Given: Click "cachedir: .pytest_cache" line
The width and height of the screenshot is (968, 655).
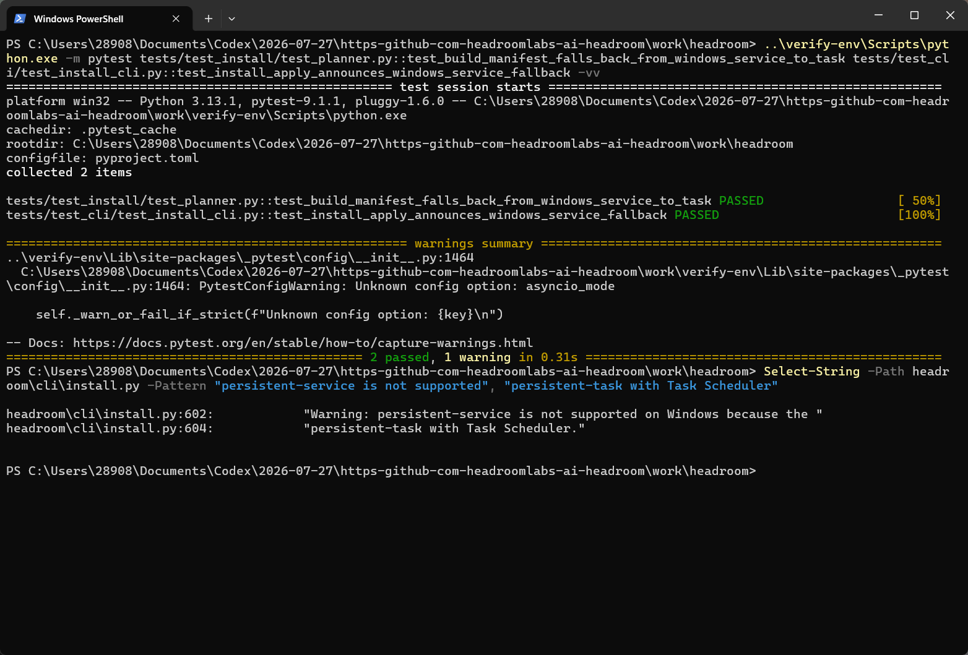Looking at the screenshot, I should (92, 129).
